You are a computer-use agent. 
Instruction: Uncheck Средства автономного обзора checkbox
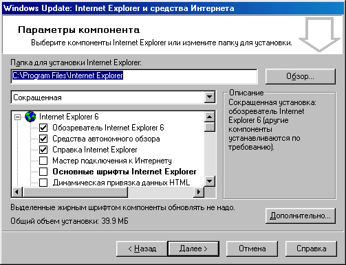[x=43, y=139]
